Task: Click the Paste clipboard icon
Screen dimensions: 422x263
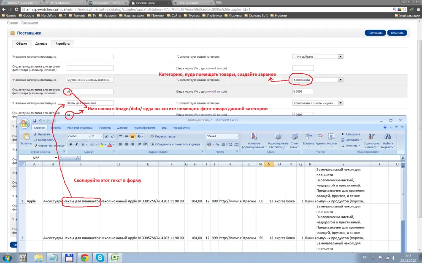Action: click(26, 137)
